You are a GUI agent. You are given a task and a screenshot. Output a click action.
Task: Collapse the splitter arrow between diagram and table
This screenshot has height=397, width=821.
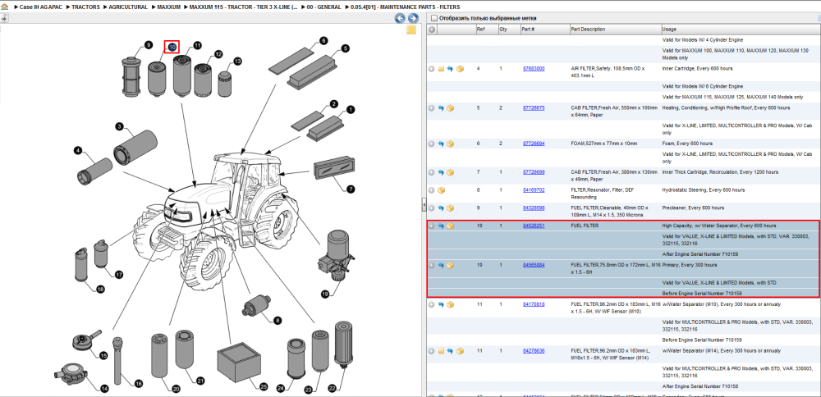pos(424,206)
